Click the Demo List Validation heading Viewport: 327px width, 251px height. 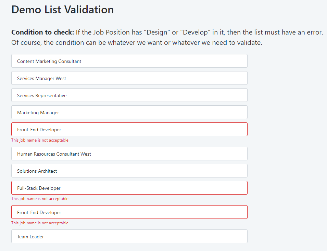coord(62,10)
